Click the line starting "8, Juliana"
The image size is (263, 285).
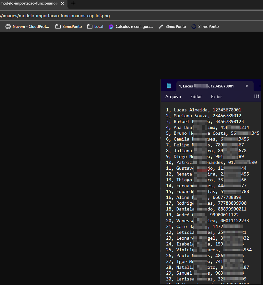[x=206, y=151]
